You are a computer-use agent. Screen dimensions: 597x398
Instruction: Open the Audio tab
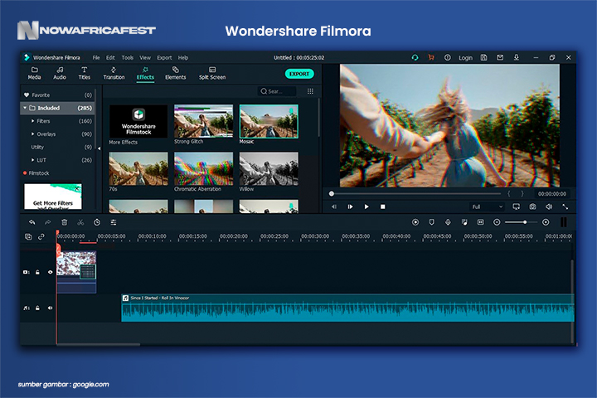[x=60, y=73]
